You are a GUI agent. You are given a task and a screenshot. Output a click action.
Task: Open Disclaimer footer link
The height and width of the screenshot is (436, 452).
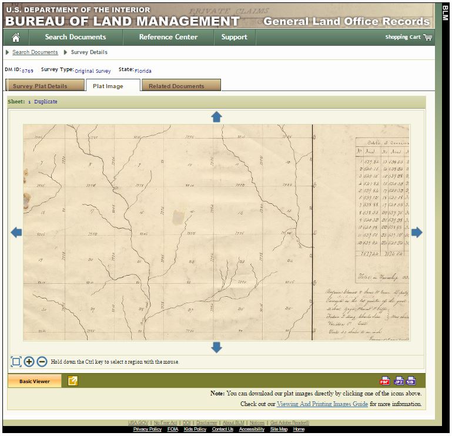207,422
